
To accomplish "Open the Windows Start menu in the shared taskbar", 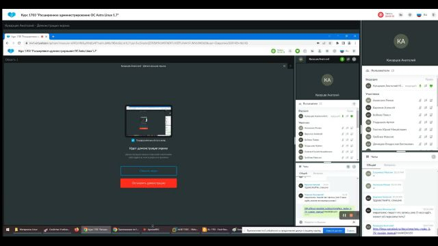I will pos(8,230).
